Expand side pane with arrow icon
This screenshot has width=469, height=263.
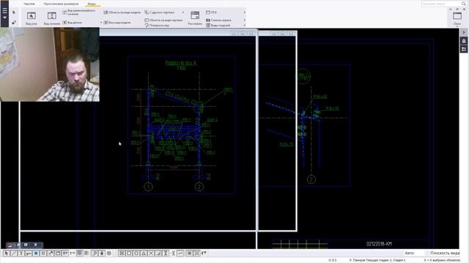coord(464,32)
